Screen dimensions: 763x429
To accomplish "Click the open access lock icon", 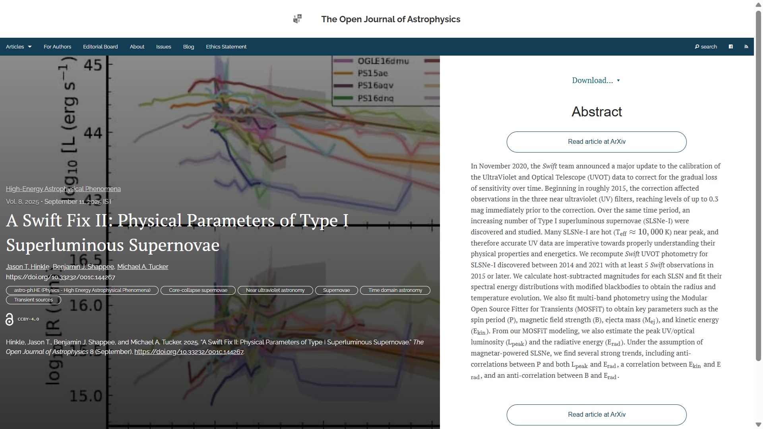I will click(10, 319).
